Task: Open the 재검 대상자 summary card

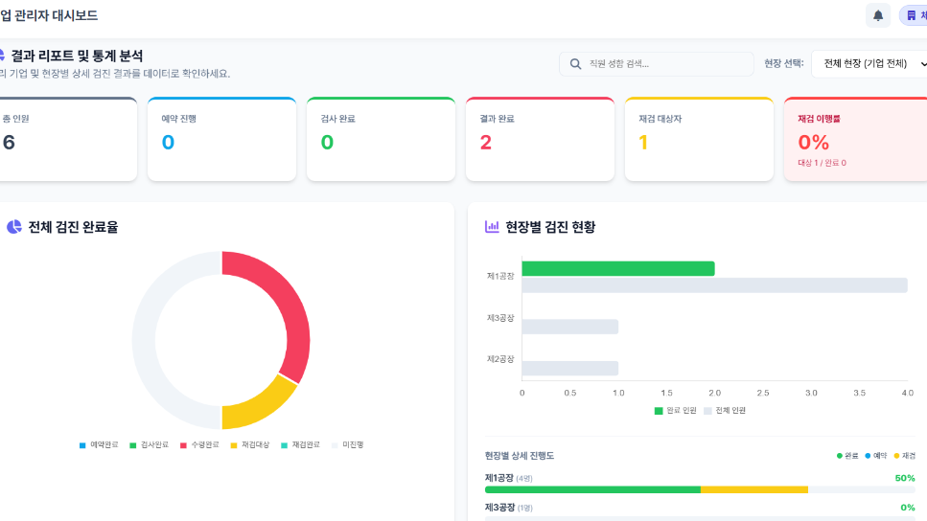Action: (698, 139)
